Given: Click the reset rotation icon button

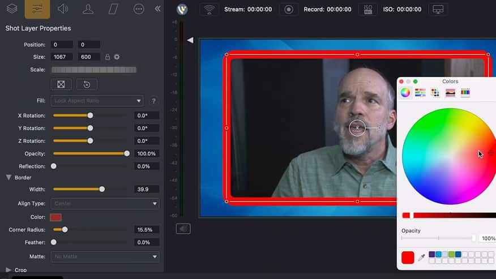Looking at the screenshot, I should 87,84.
